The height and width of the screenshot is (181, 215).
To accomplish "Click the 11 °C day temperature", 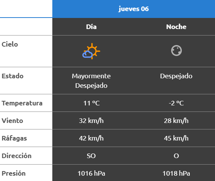I will click(91, 103).
